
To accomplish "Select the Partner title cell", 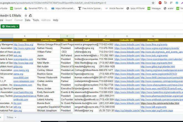I will (67, 81).
